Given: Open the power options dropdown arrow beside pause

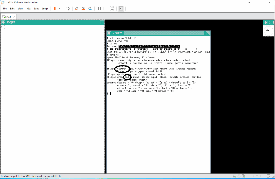Looking at the screenshot, I should point(60,9).
